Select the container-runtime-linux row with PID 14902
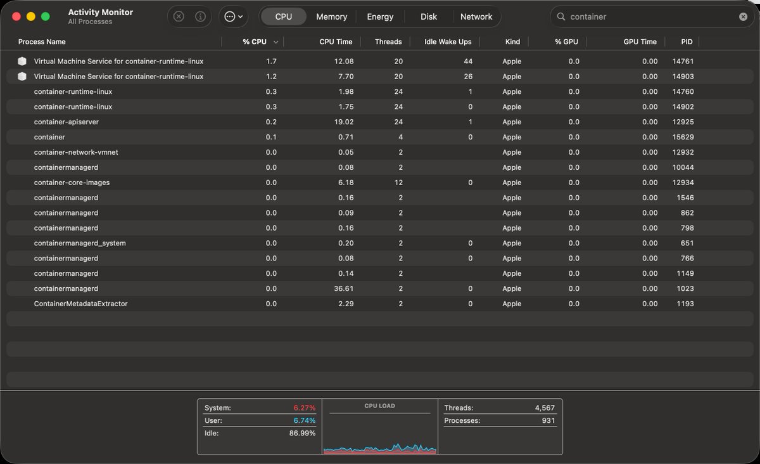 [380, 107]
